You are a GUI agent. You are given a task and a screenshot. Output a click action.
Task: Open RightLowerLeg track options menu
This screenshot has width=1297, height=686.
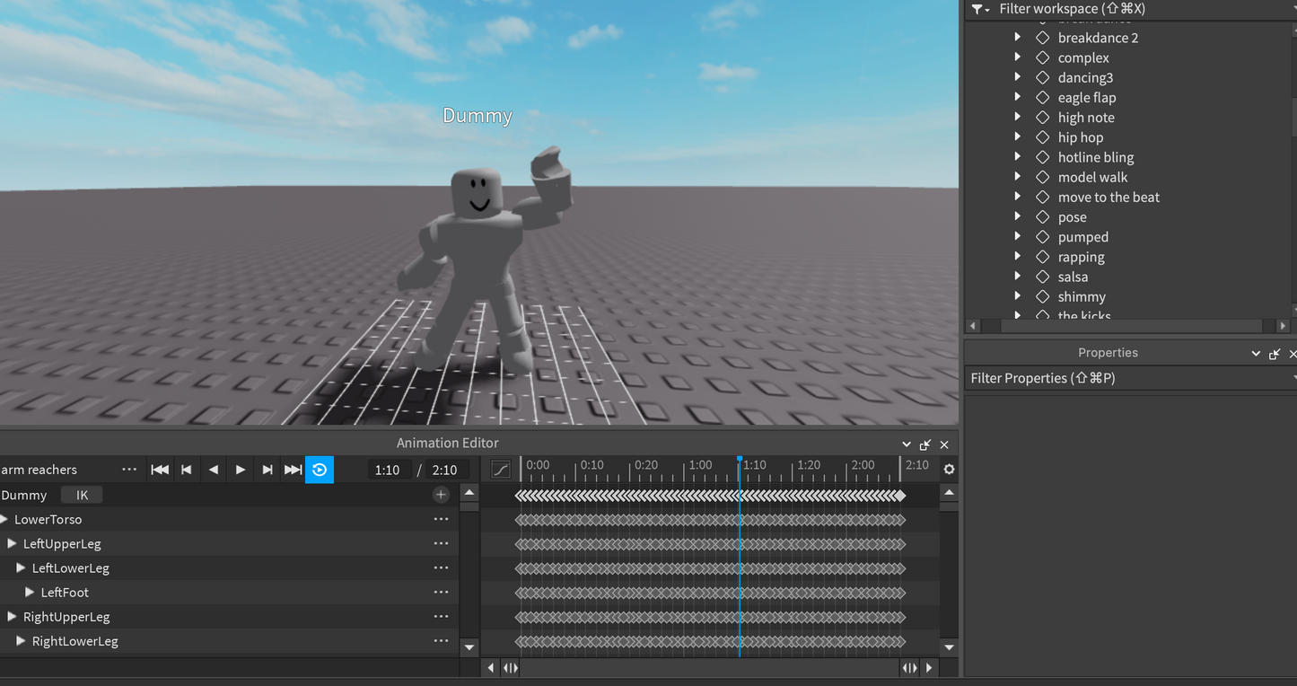click(441, 640)
